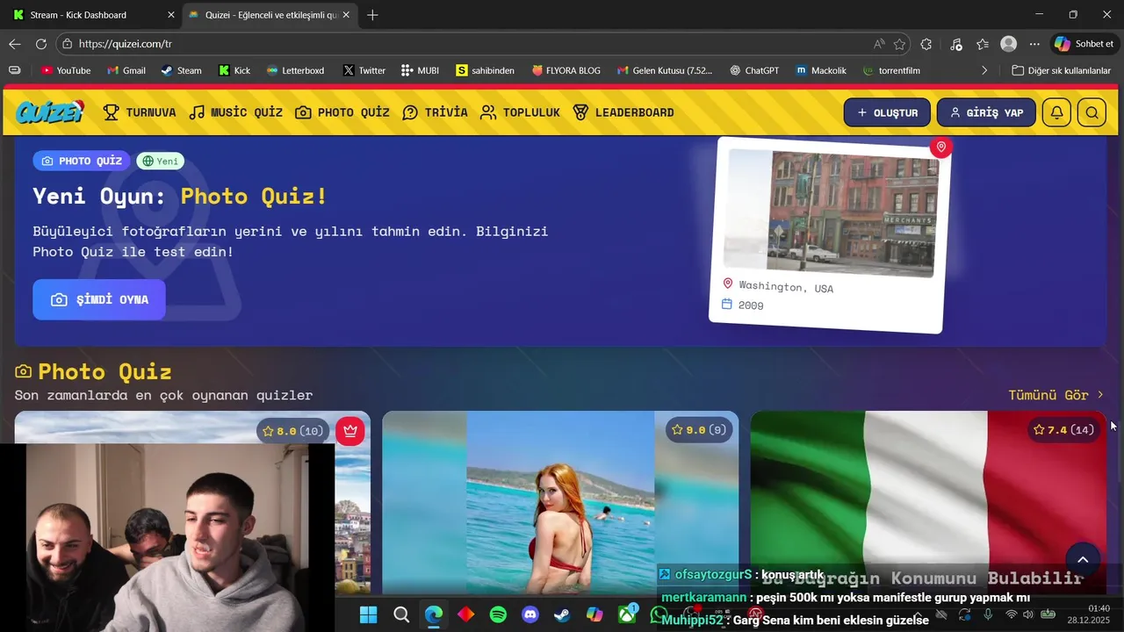Close the Quizei browser tab

346,15
